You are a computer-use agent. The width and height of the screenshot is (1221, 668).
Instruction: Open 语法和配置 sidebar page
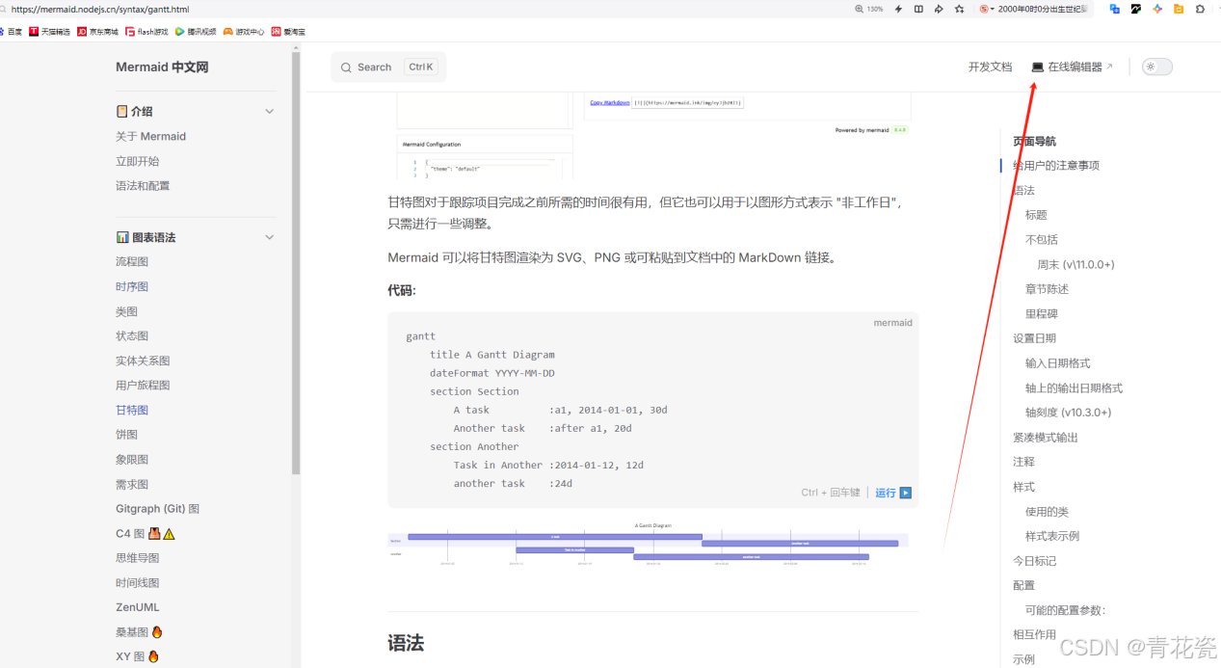click(x=143, y=186)
